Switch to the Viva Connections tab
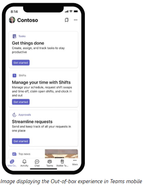The height and width of the screenshot is (185, 143). (x=12, y=163)
